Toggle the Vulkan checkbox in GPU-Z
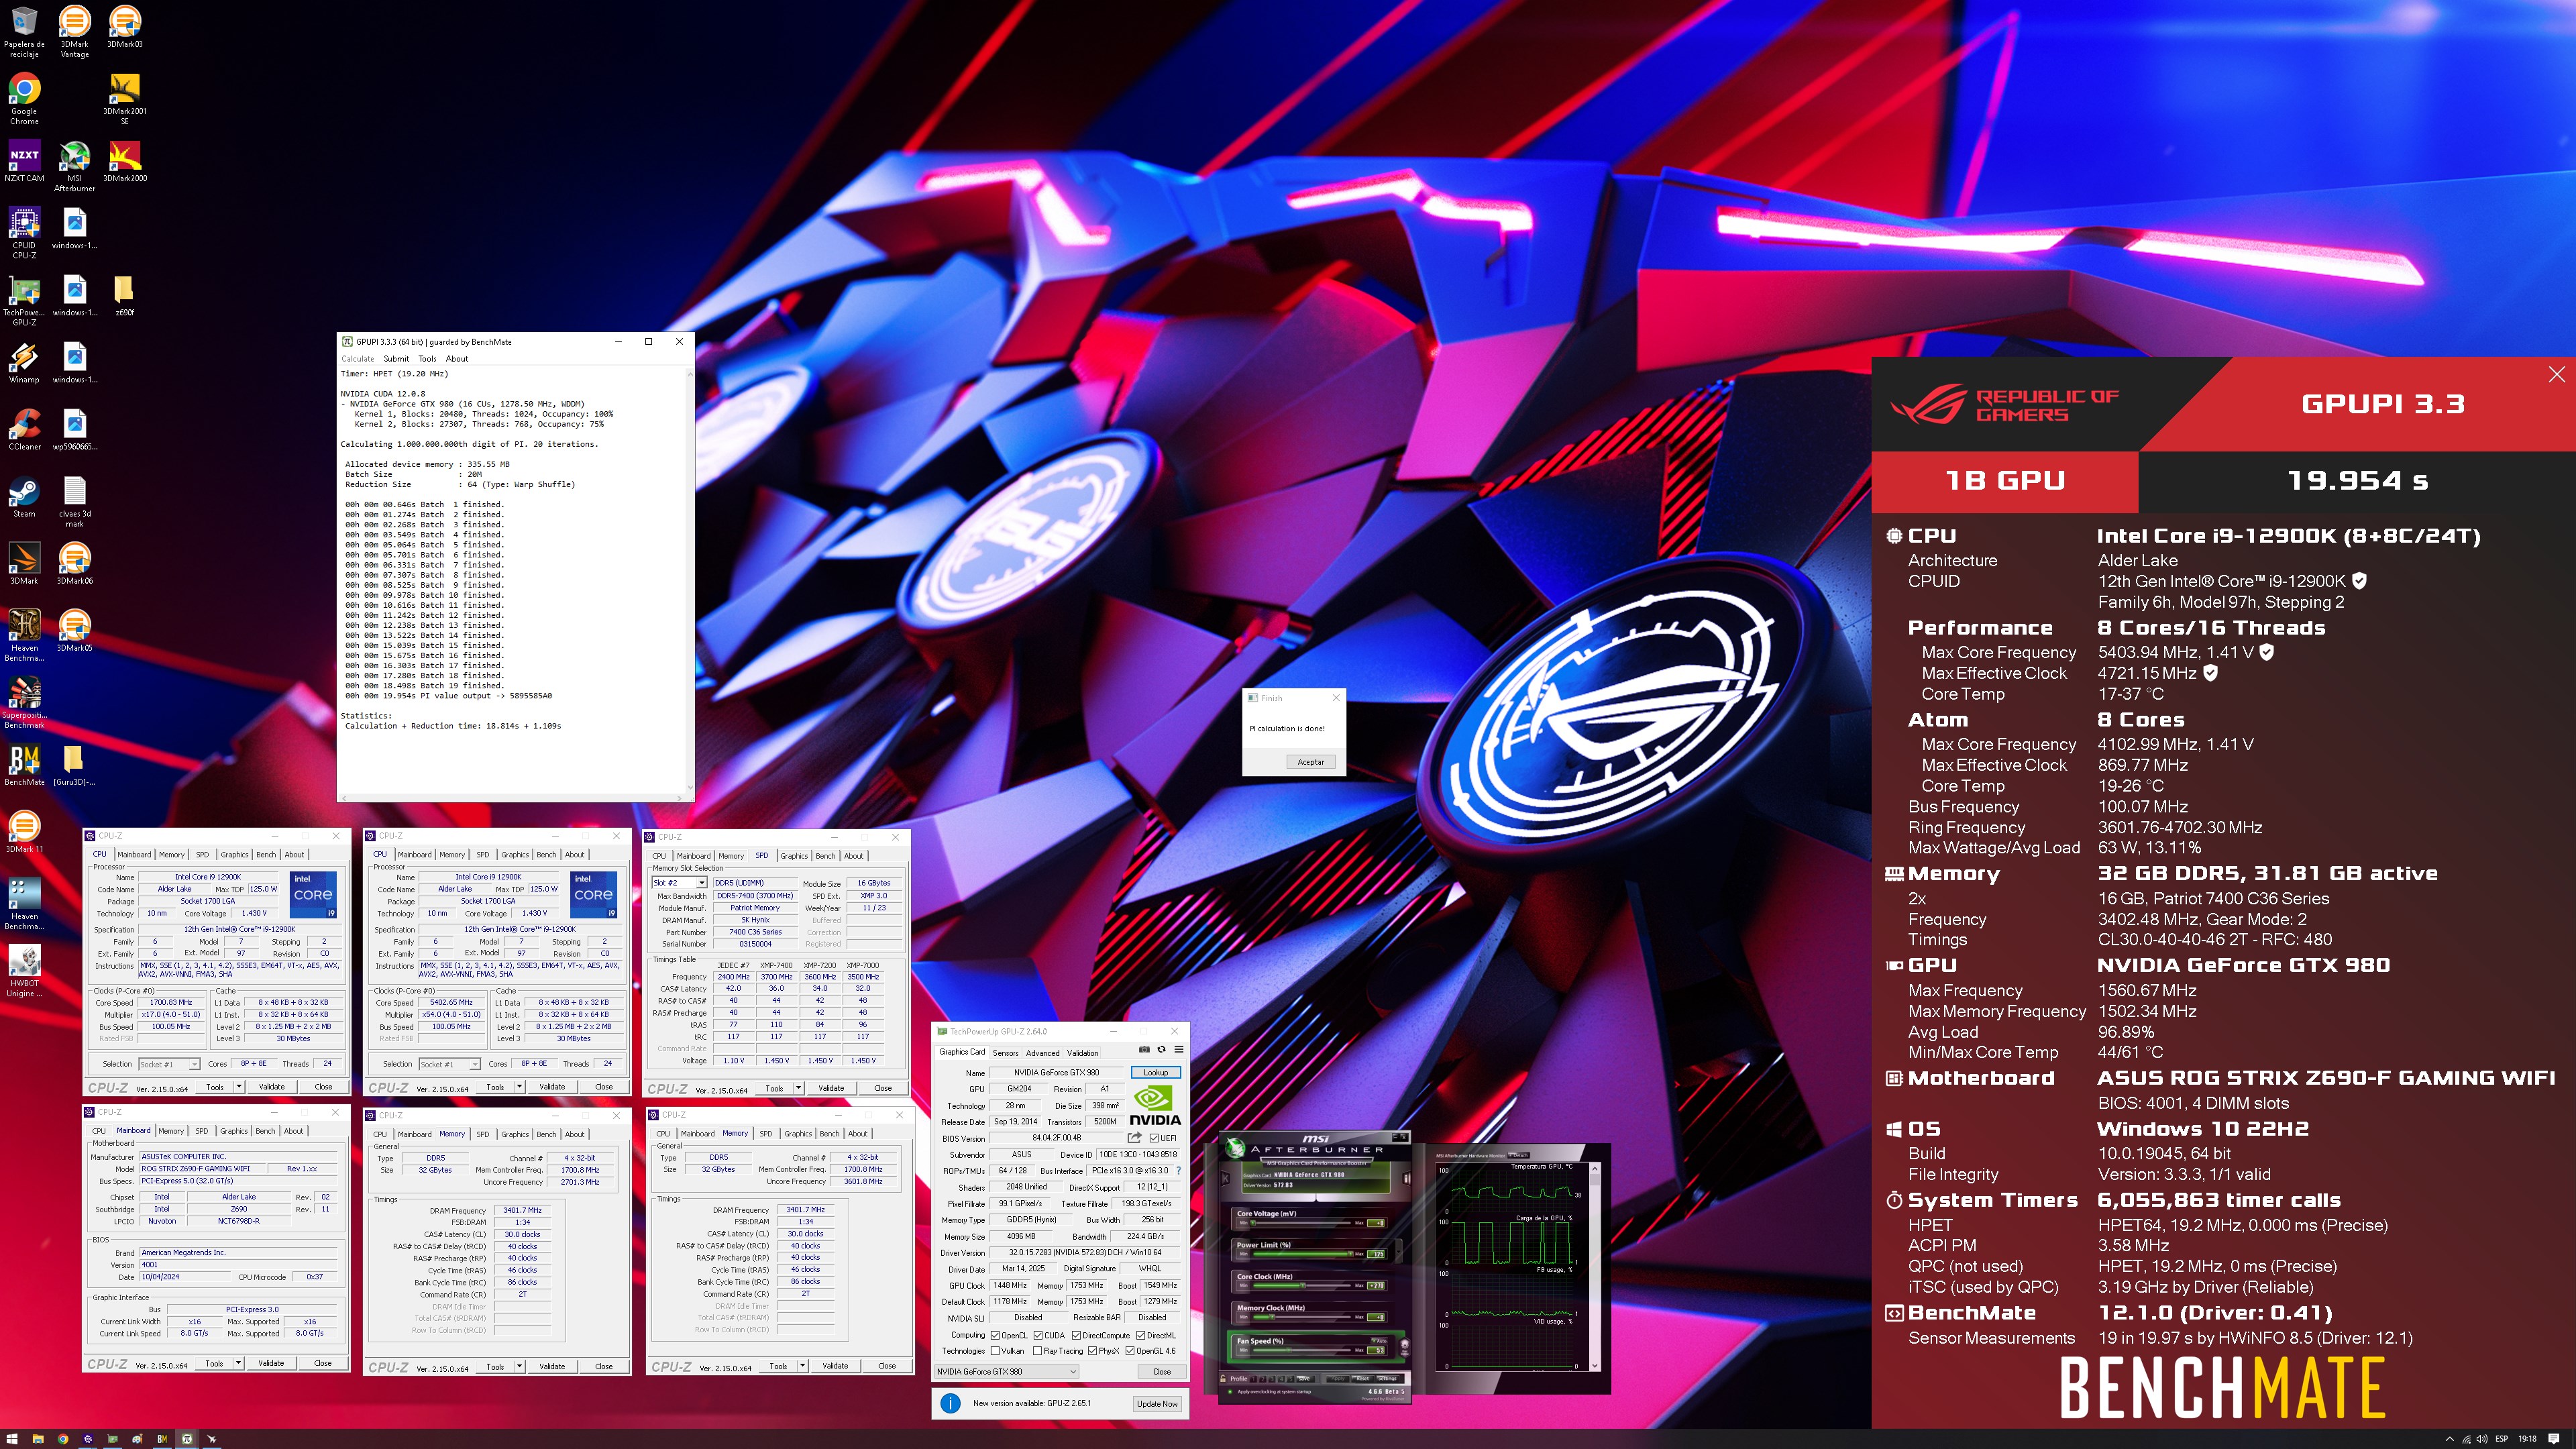Viewport: 2576px width, 1449px height. pyautogui.click(x=995, y=1351)
